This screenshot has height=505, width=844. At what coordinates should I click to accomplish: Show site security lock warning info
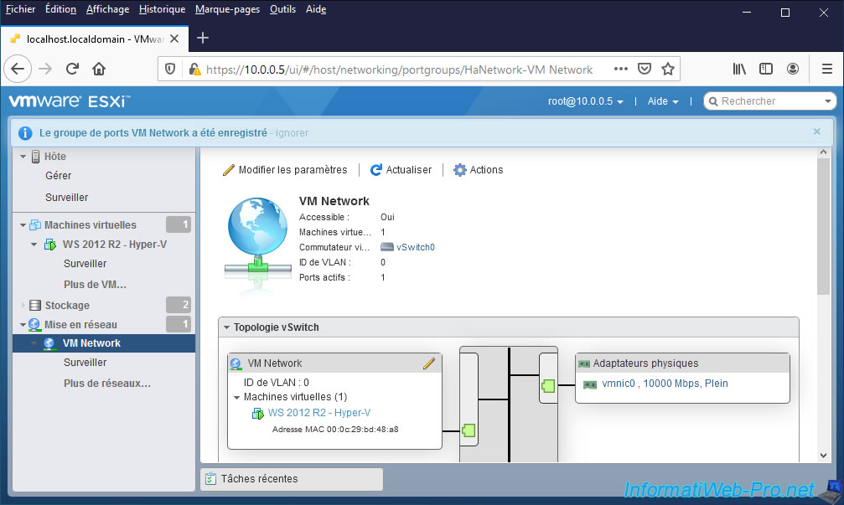click(x=194, y=69)
